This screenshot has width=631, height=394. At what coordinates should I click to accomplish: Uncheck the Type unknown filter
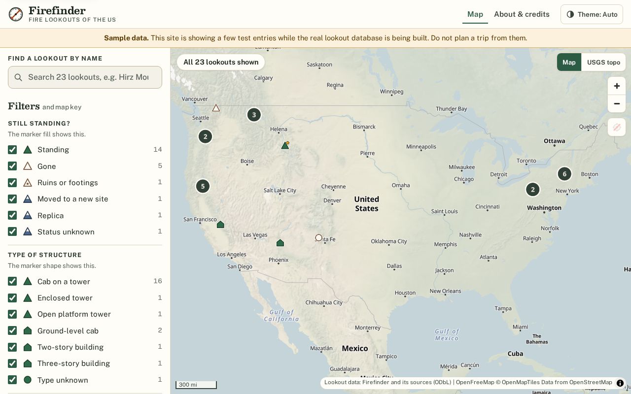[12, 380]
